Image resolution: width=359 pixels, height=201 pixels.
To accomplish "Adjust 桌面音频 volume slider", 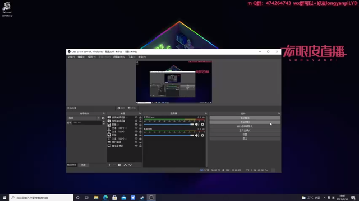I will click(169, 135).
